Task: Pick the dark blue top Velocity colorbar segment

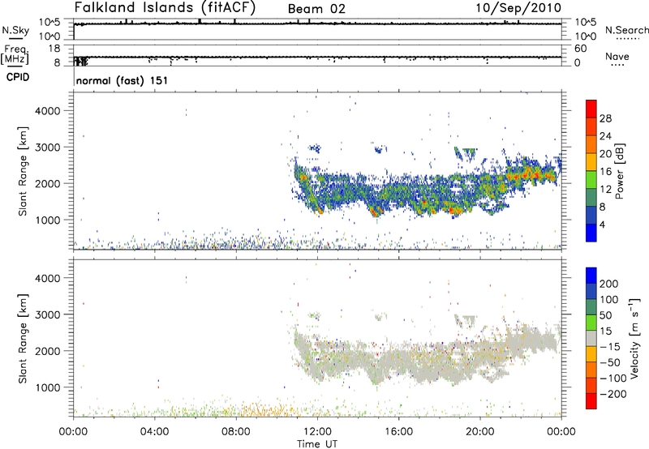Action: click(591, 275)
